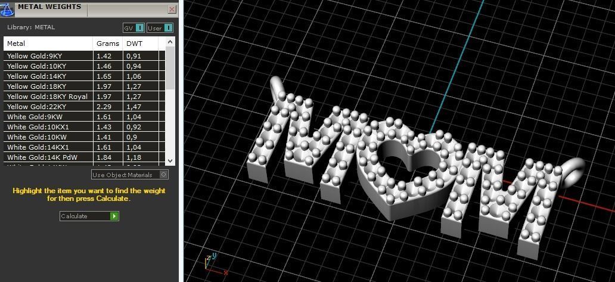Screen dimensions: 615x282
Task: Click the metals list scrollbar thumb
Action: pos(170,68)
